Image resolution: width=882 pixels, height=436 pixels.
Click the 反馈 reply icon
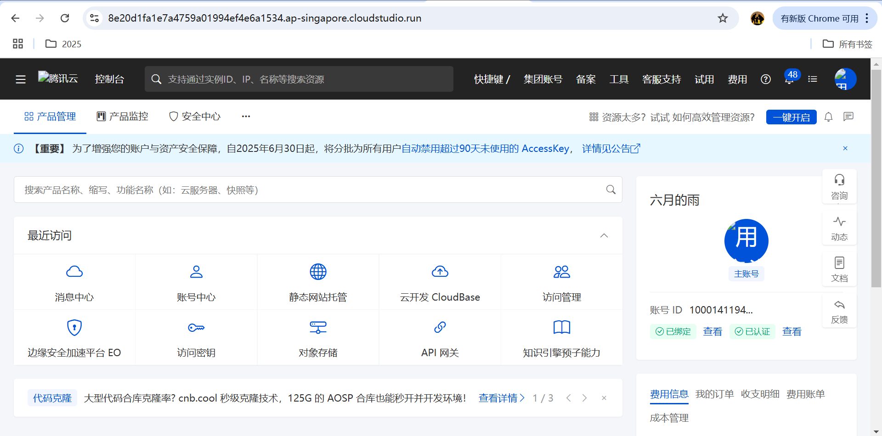click(x=839, y=304)
